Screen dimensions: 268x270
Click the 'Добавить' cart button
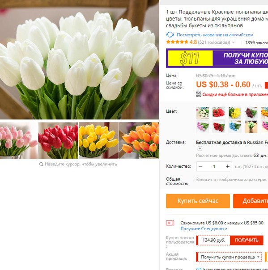pyautogui.click(x=251, y=201)
